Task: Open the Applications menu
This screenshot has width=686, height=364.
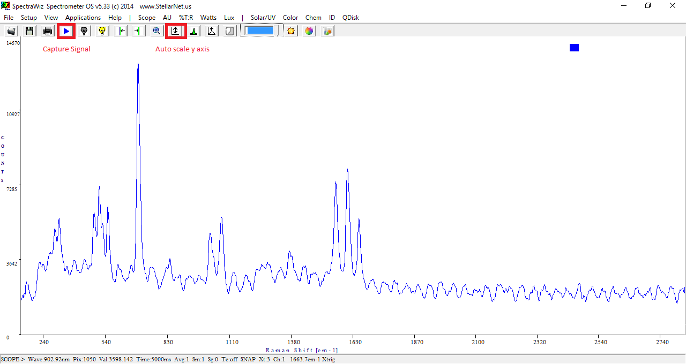Action: (83, 18)
